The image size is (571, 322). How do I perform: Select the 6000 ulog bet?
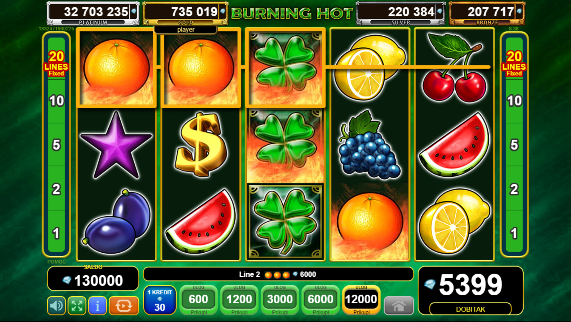pyautogui.click(x=320, y=300)
